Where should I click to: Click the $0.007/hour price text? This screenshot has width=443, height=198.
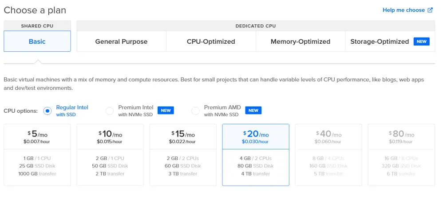[37, 142]
